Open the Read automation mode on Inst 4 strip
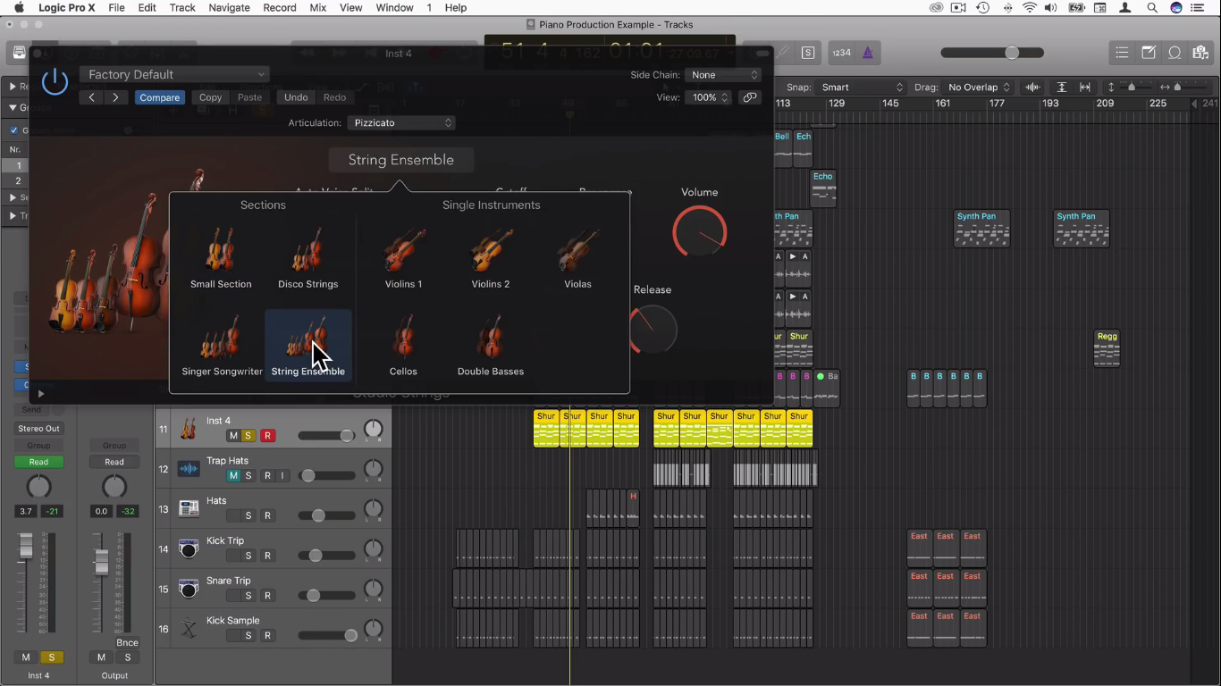 (x=38, y=462)
